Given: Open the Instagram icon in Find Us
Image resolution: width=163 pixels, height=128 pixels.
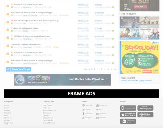Looking at the screenshot, I should point(97,106).
